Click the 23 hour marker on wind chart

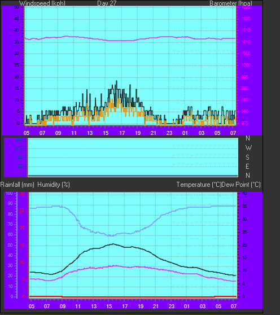coord(169,133)
